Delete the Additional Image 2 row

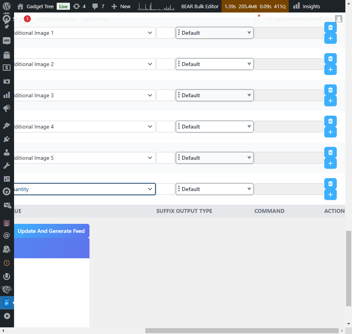tap(331, 59)
